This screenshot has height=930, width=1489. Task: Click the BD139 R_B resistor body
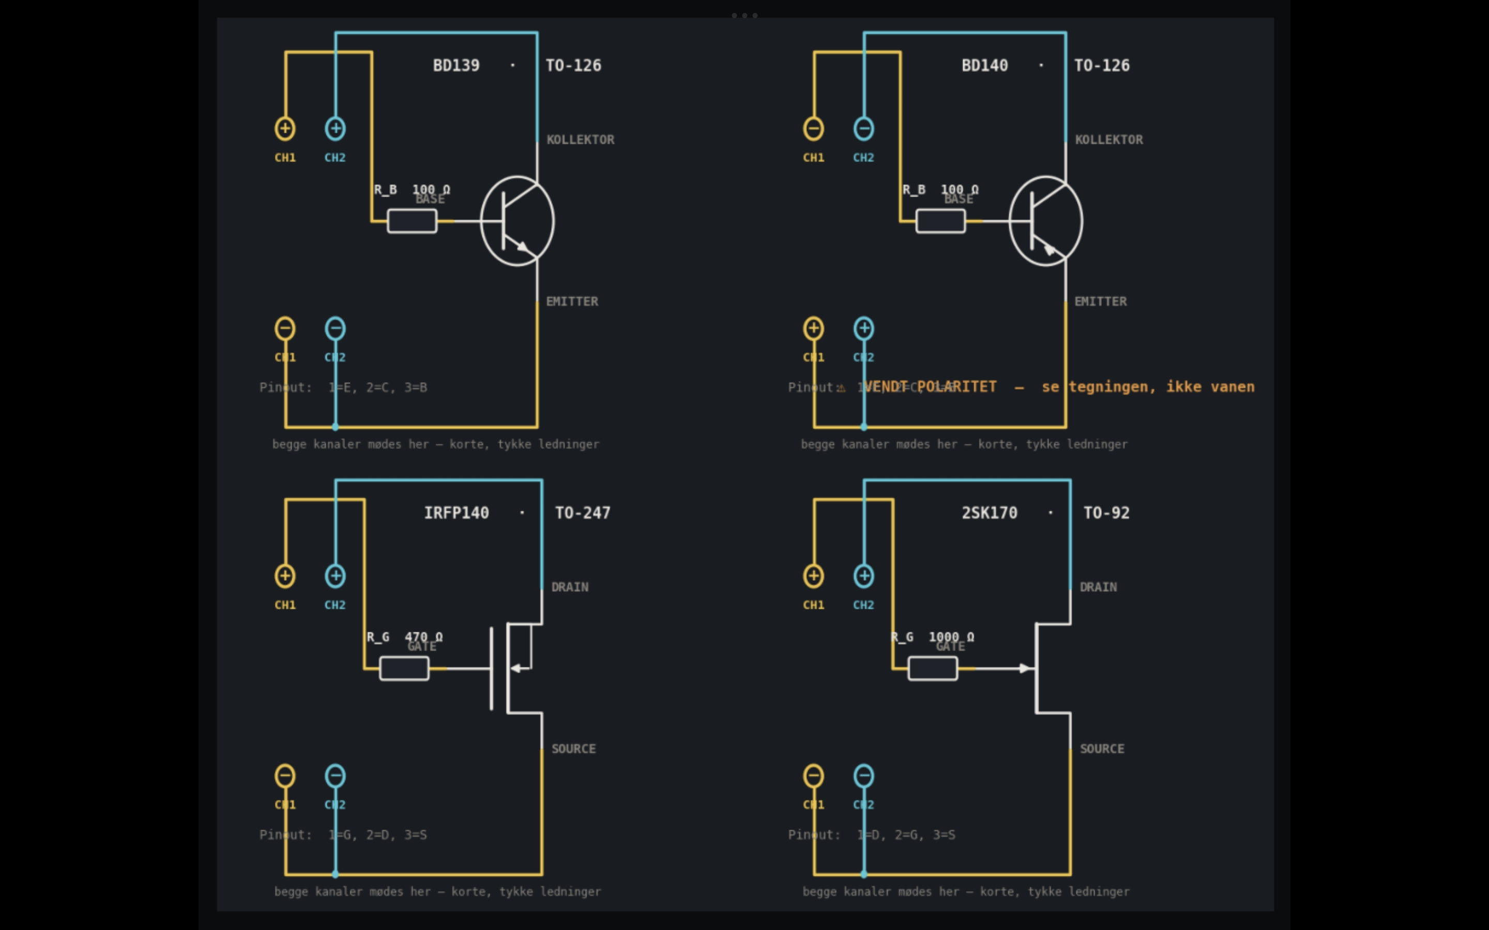coord(412,221)
